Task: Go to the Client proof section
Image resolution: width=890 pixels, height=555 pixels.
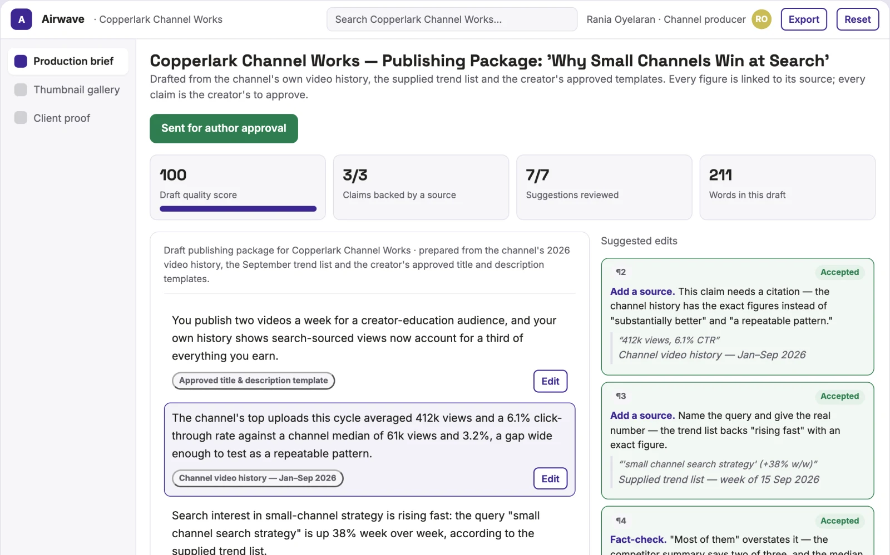Action: (68, 118)
